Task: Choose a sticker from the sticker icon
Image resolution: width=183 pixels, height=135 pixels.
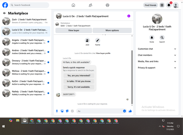Action: [x=67, y=111]
